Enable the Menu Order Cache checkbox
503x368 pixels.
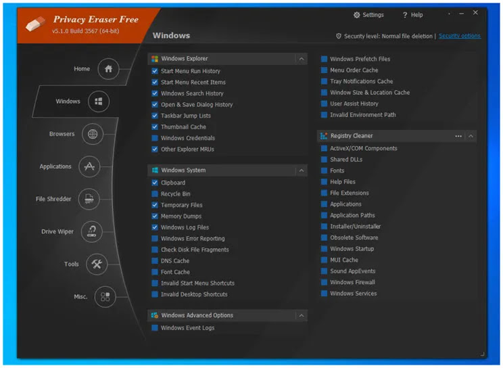coord(324,70)
